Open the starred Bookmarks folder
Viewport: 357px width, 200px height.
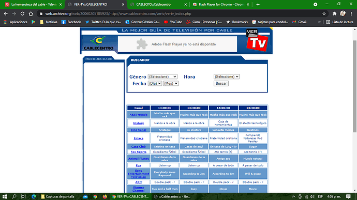coord(237,22)
